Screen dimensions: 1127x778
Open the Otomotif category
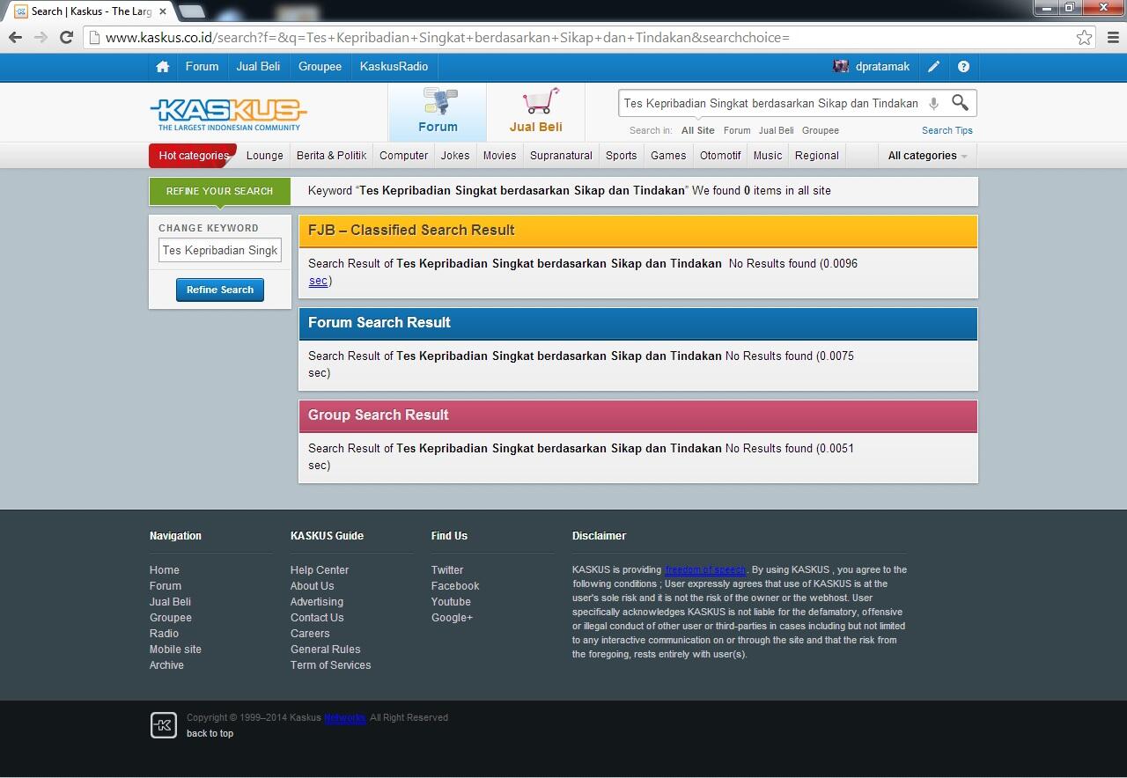coord(720,156)
